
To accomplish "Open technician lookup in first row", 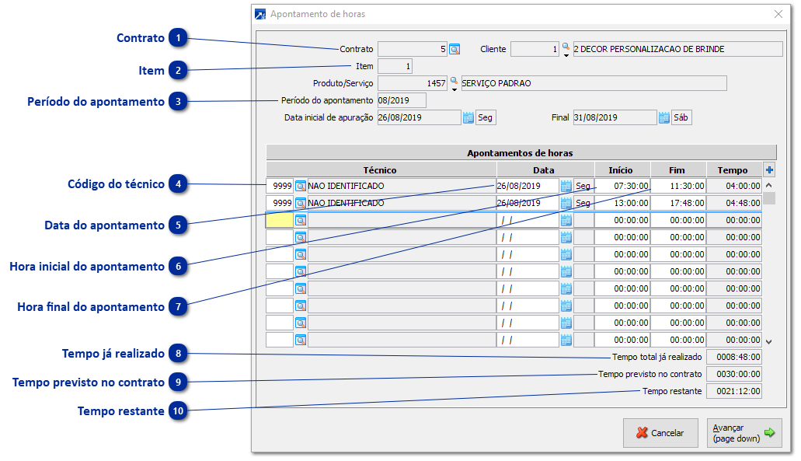I will pyautogui.click(x=300, y=186).
